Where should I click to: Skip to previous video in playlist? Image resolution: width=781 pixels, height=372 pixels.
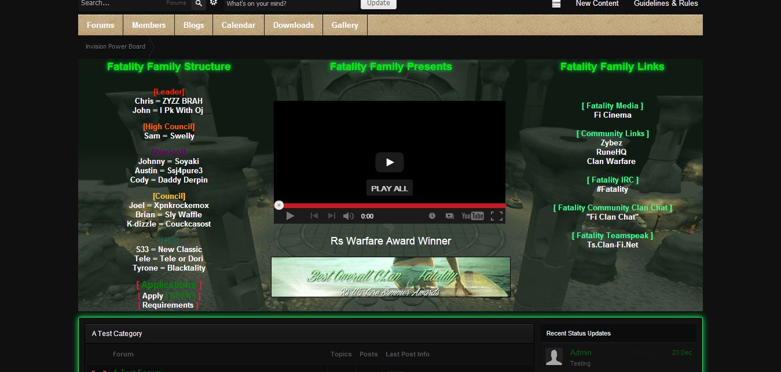(x=314, y=216)
